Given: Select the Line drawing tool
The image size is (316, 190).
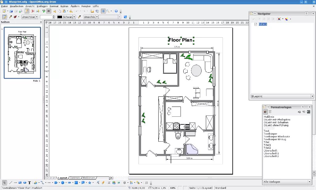Looking at the screenshot, I should tap(10, 183).
